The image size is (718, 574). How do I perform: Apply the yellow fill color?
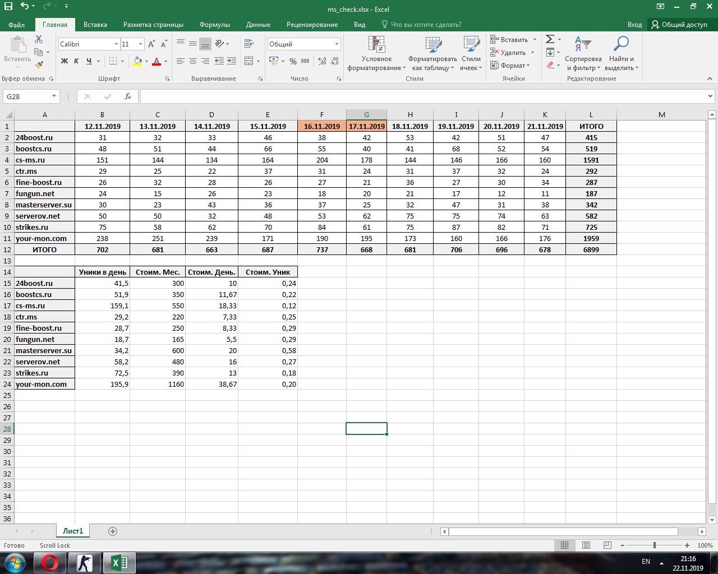click(137, 61)
